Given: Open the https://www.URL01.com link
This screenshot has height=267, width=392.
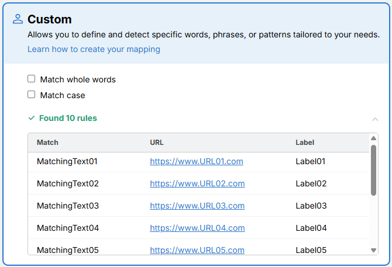Looking at the screenshot, I should tap(197, 161).
